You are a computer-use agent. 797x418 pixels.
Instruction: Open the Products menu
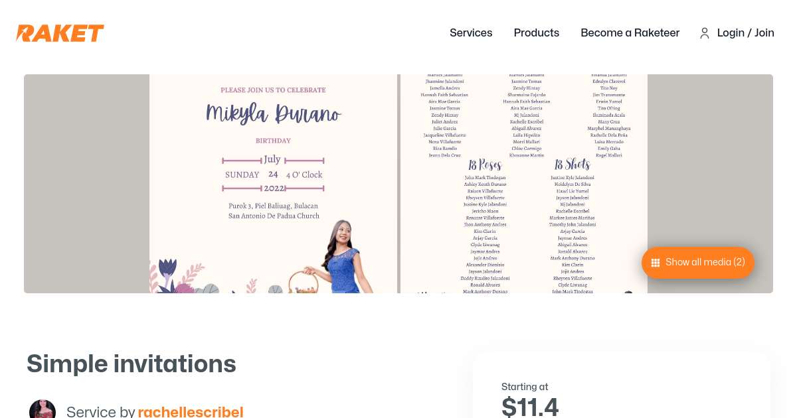point(537,33)
